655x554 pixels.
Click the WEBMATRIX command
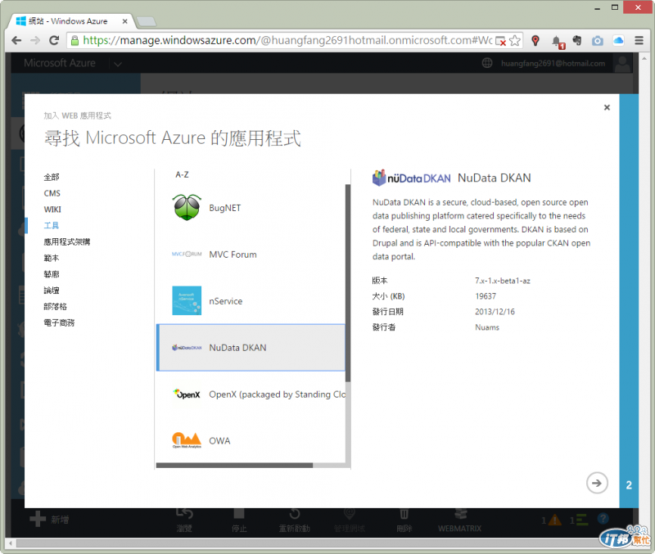(459, 520)
